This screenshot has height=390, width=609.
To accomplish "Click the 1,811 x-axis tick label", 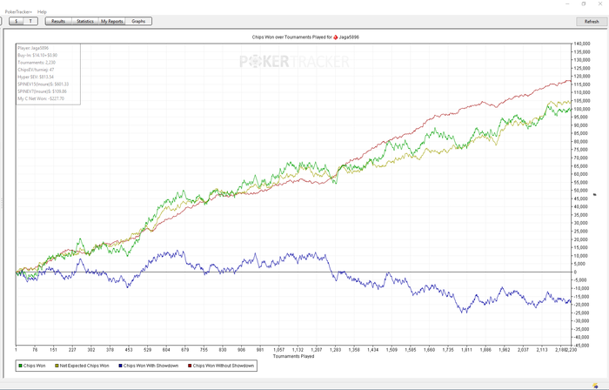I will point(466,350).
